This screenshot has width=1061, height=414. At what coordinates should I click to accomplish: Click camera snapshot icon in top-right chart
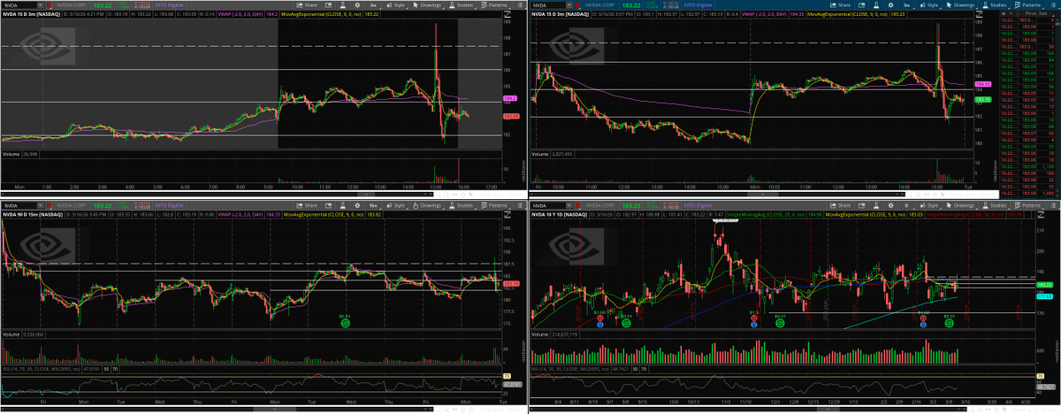pyautogui.click(x=861, y=5)
